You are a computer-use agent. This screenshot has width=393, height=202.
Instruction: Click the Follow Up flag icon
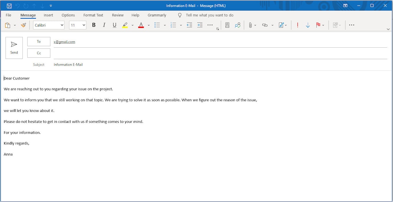click(x=318, y=25)
